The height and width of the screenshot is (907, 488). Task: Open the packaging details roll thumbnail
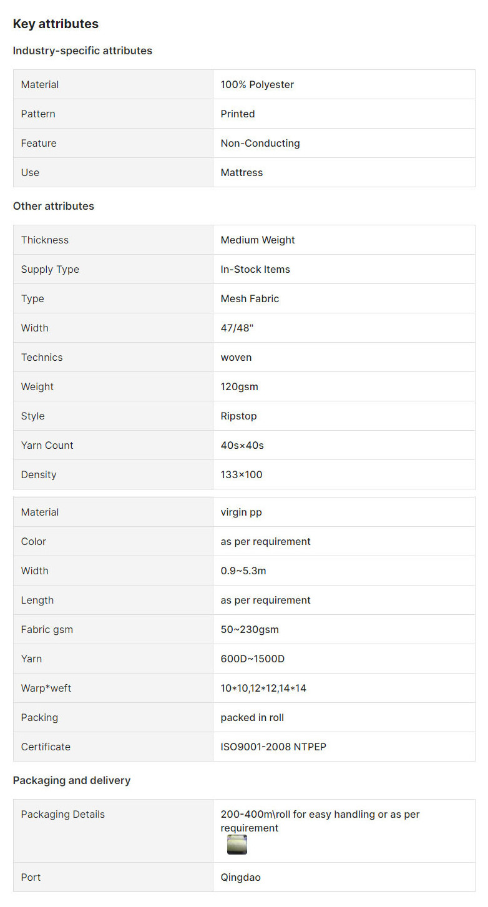click(x=237, y=845)
